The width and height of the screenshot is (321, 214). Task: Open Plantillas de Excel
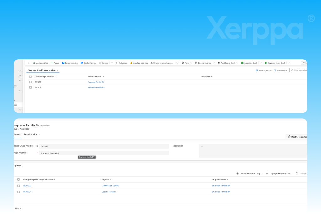pos(226,63)
